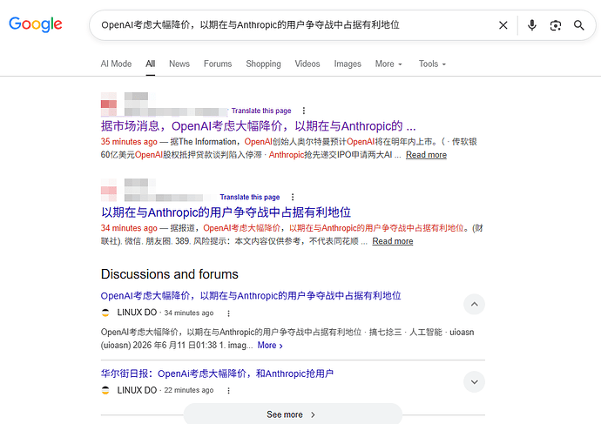Collapse the first forum discussion chevron
601x424 pixels.
tap(474, 304)
